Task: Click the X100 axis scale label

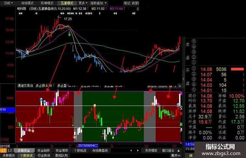Action: click(5, 140)
